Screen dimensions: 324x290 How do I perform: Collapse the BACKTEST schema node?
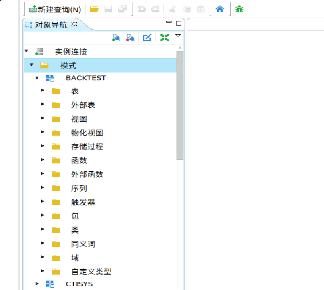pyautogui.click(x=37, y=78)
